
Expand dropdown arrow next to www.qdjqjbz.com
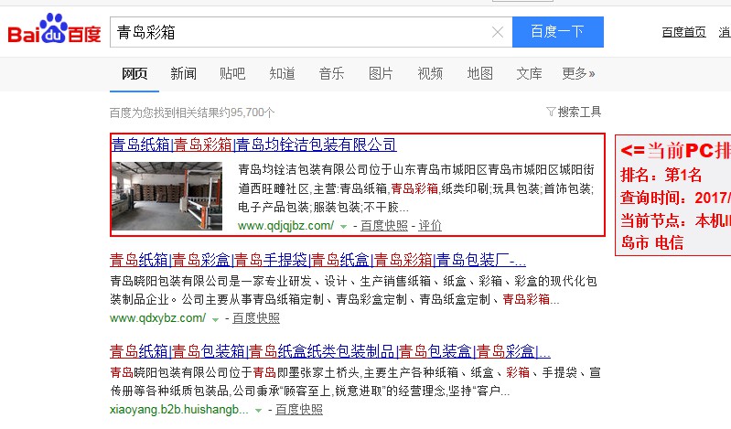343,226
